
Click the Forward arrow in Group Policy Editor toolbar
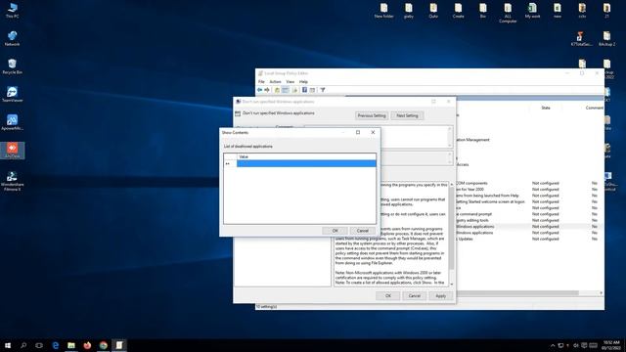click(x=267, y=90)
